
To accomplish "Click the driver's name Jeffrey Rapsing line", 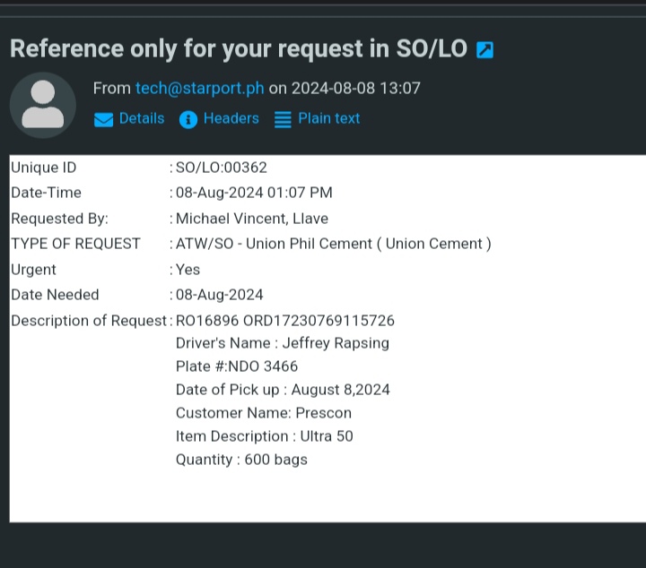I will [282, 343].
